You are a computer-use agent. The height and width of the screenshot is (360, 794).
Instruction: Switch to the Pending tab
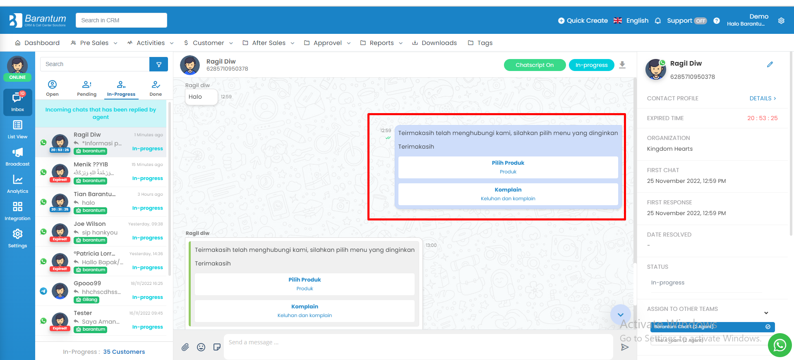87,89
